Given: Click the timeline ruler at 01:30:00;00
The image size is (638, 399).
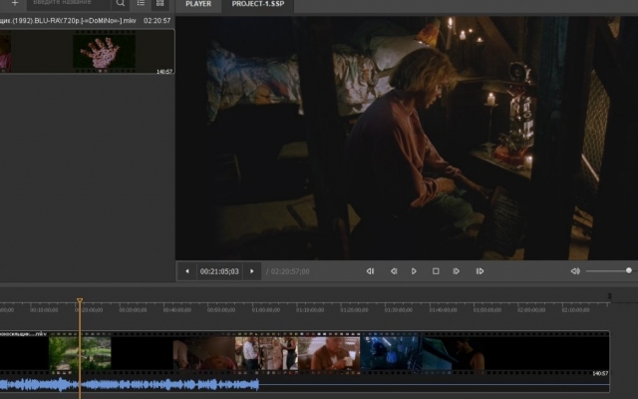Looking at the screenshot, I should tap(399, 310).
